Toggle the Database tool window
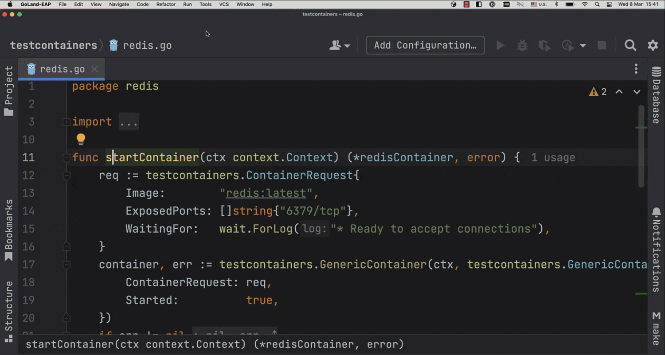Image resolution: width=665 pixels, height=355 pixels. coord(656,95)
